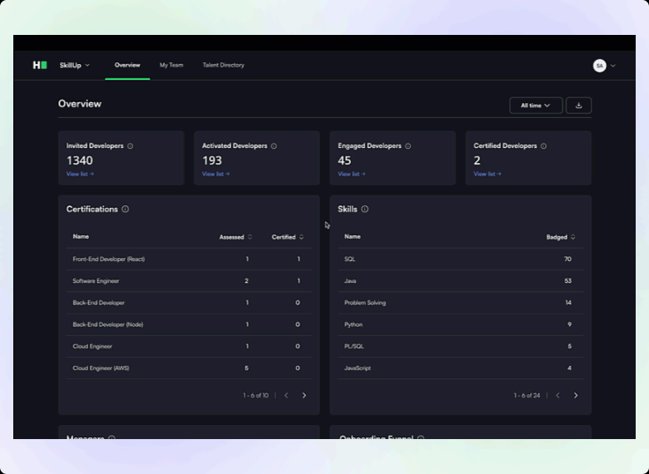Select the PL/SQL skill row
The width and height of the screenshot is (649, 474).
click(460, 346)
